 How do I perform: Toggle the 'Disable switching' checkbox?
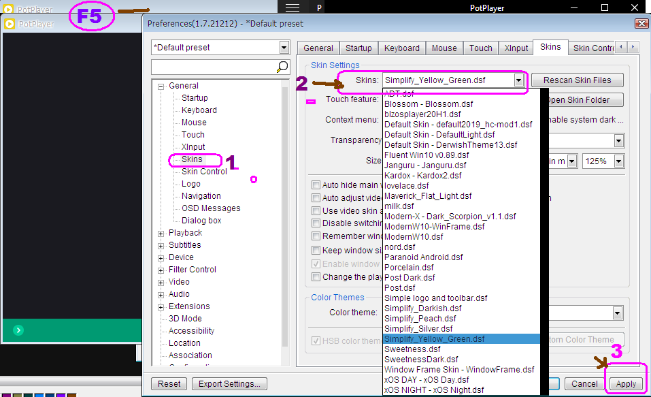[316, 223]
